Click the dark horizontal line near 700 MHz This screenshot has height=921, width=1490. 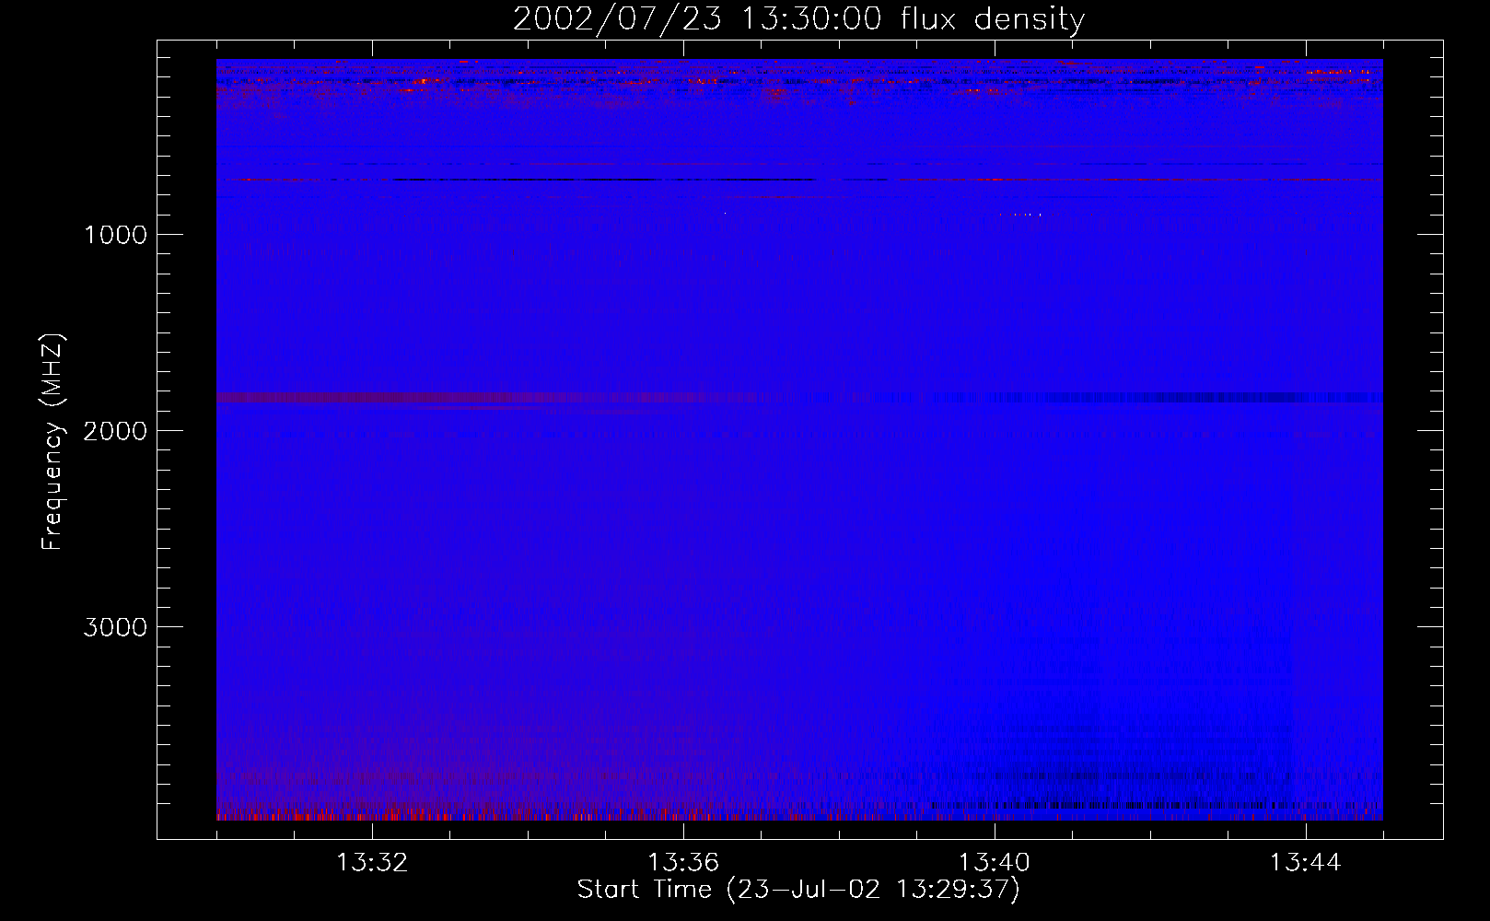click(x=603, y=180)
